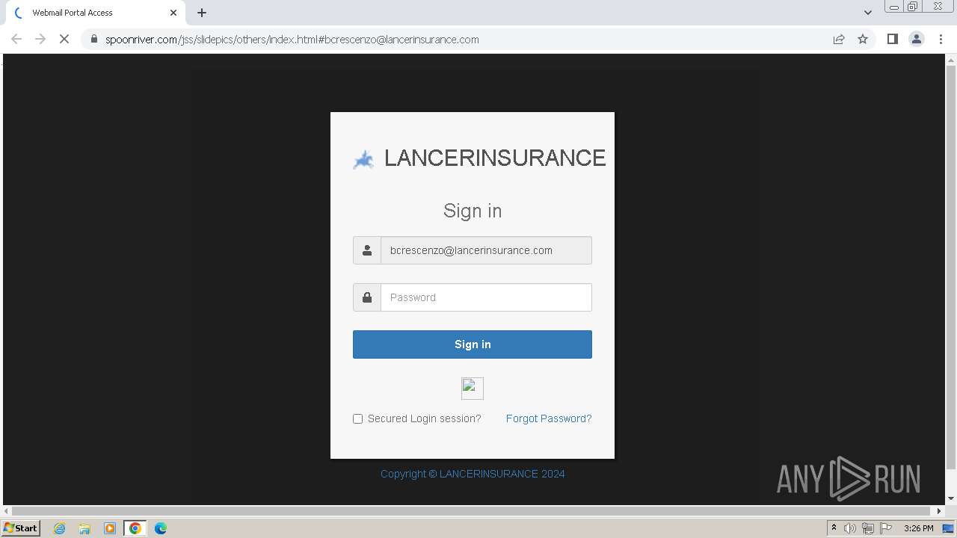Open the volume control tray icon

(x=850, y=528)
